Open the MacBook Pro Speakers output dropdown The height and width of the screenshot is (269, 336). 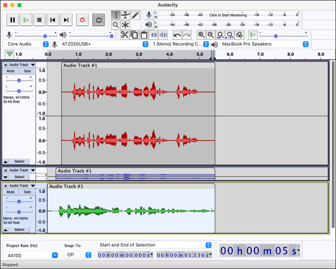click(264, 44)
